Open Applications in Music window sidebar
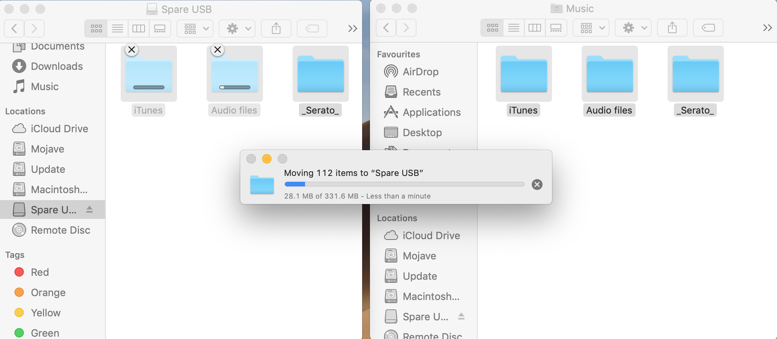Image resolution: width=777 pixels, height=339 pixels. pos(431,112)
